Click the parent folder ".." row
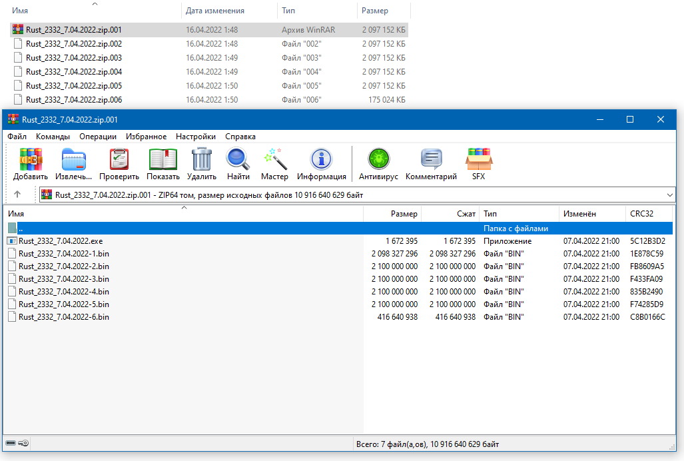Screen dimensions: 684x461 tap(21, 229)
